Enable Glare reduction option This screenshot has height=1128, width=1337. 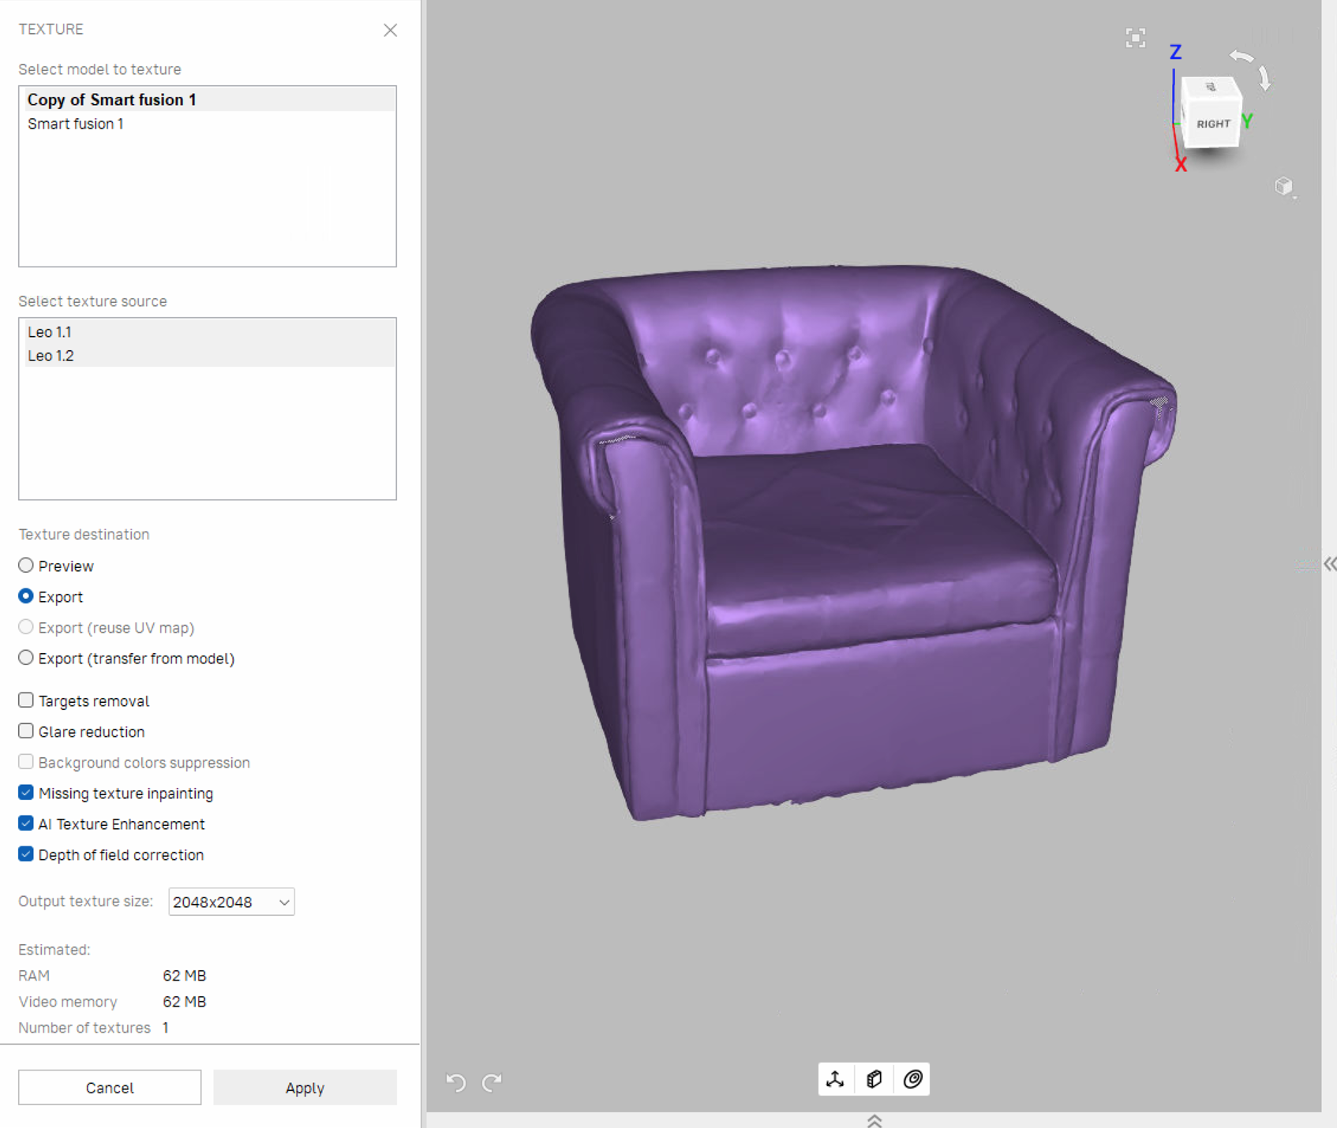[x=26, y=731]
